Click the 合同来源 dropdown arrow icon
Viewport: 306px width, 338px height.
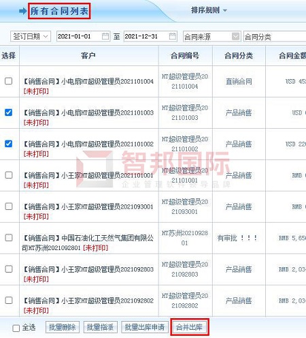(x=236, y=36)
